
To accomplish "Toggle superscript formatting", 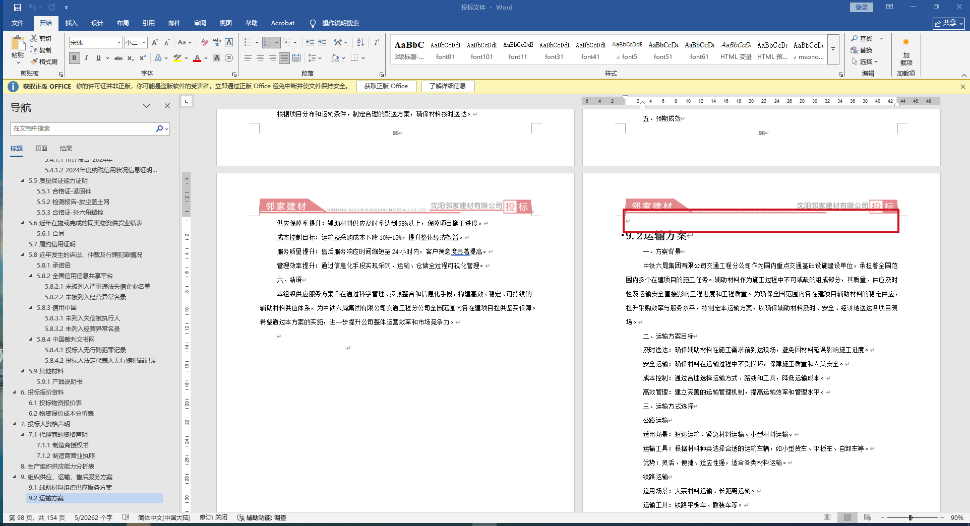I will point(143,58).
